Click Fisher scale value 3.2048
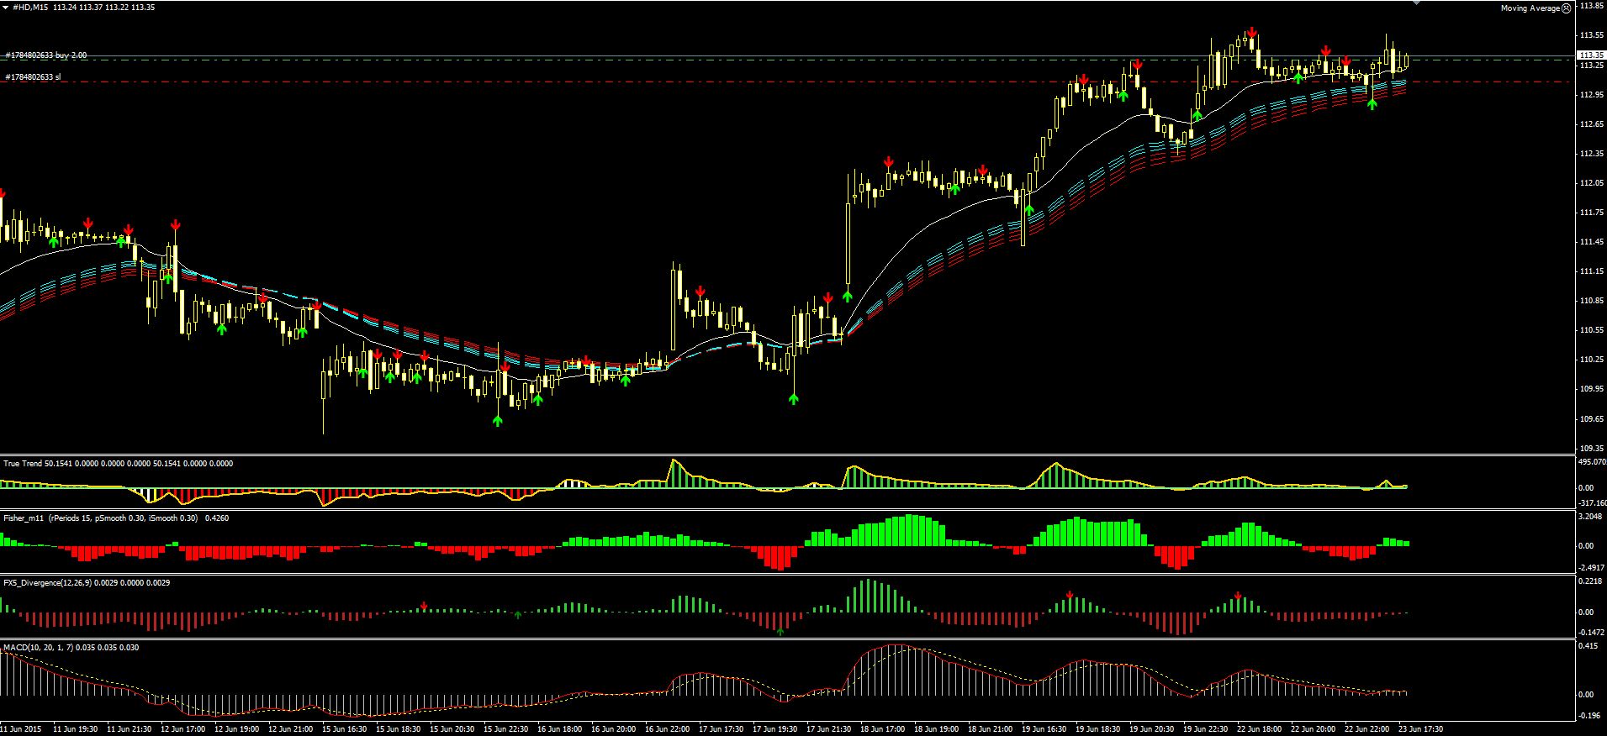The width and height of the screenshot is (1607, 736). 1591,517
